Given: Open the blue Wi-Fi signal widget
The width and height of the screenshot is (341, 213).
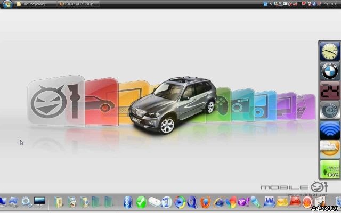Looking at the screenshot, I should pos(330,130).
